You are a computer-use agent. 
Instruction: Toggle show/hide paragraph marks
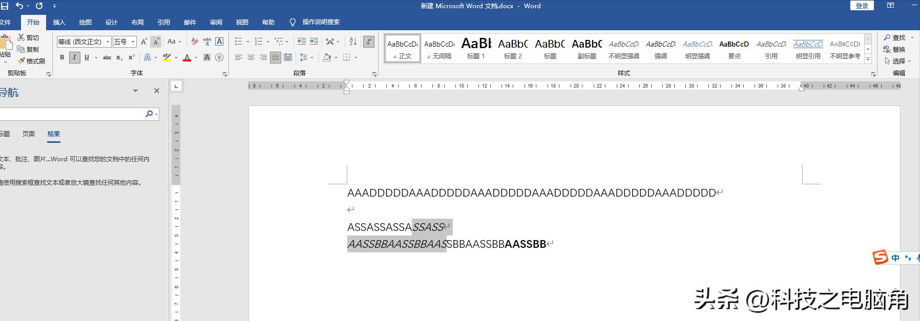[369, 41]
